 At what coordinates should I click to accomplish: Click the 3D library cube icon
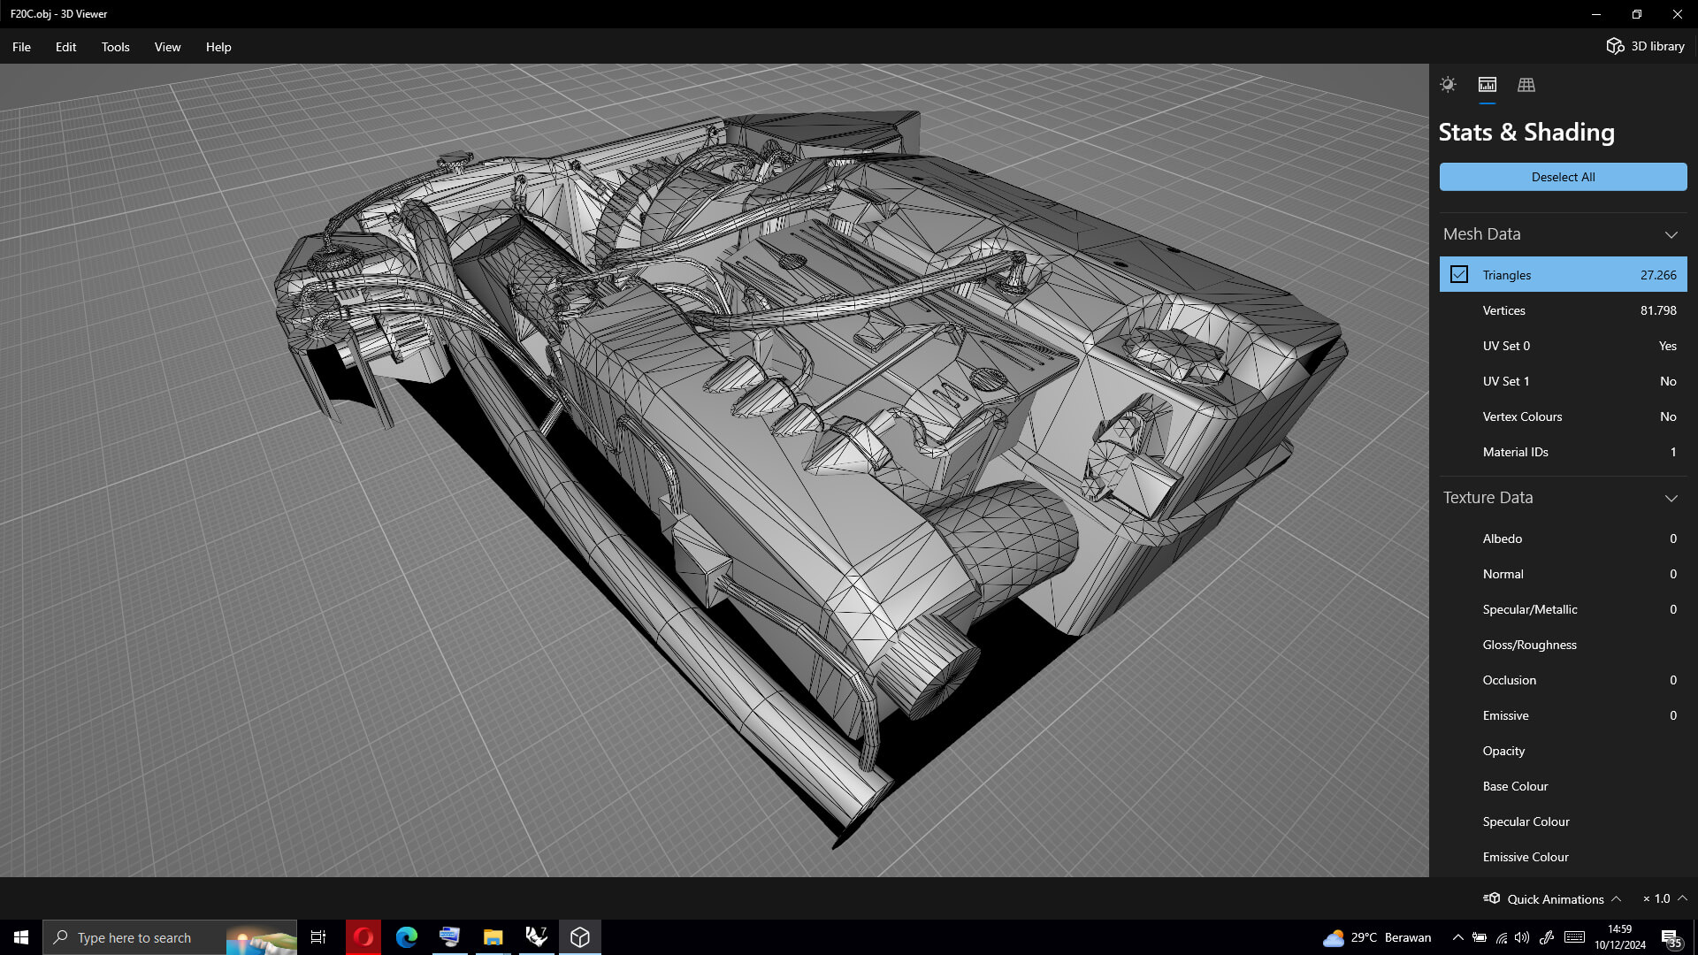click(1615, 46)
